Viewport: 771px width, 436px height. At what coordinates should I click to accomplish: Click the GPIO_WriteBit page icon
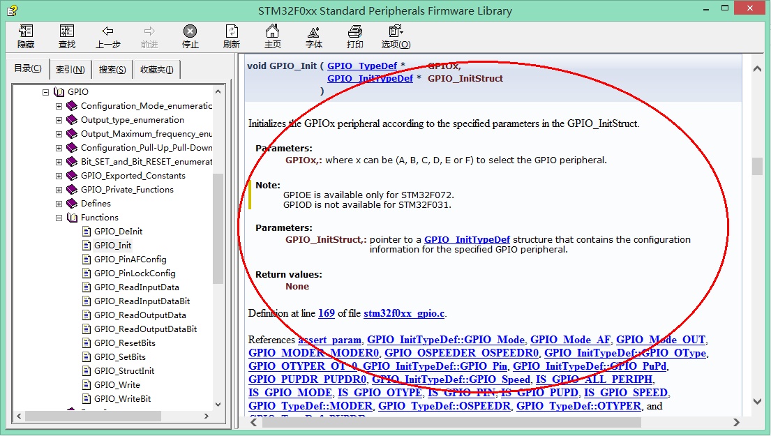coord(87,398)
